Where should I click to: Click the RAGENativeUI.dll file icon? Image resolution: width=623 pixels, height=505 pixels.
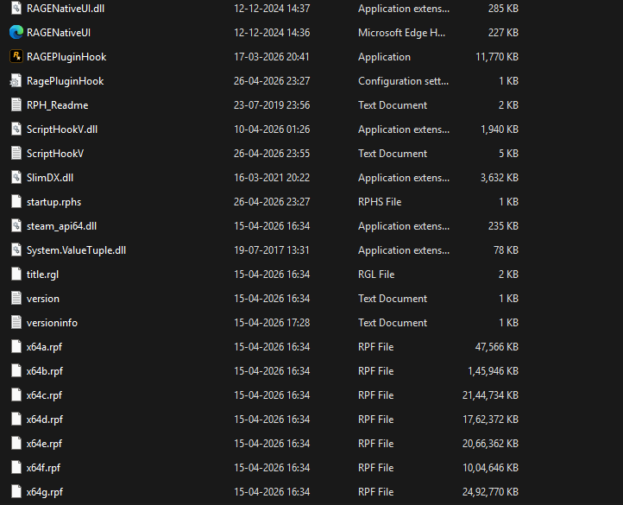[x=16, y=8]
